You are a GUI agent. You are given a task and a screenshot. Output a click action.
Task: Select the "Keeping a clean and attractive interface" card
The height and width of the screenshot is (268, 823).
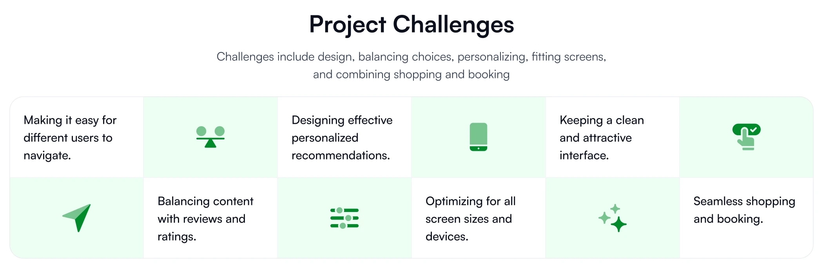click(612, 138)
